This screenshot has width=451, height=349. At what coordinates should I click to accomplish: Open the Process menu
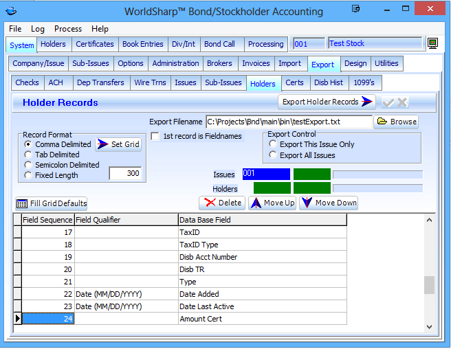pos(68,29)
